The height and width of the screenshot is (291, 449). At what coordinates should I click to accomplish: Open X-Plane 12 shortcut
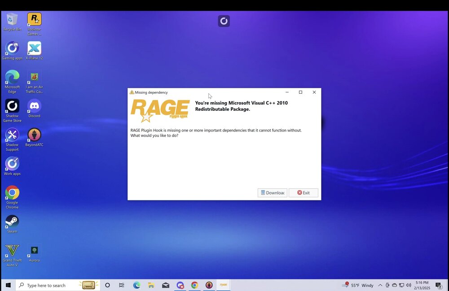[x=34, y=48]
